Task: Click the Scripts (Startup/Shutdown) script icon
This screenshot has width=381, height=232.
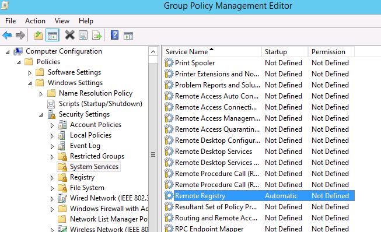Action: click(x=51, y=104)
